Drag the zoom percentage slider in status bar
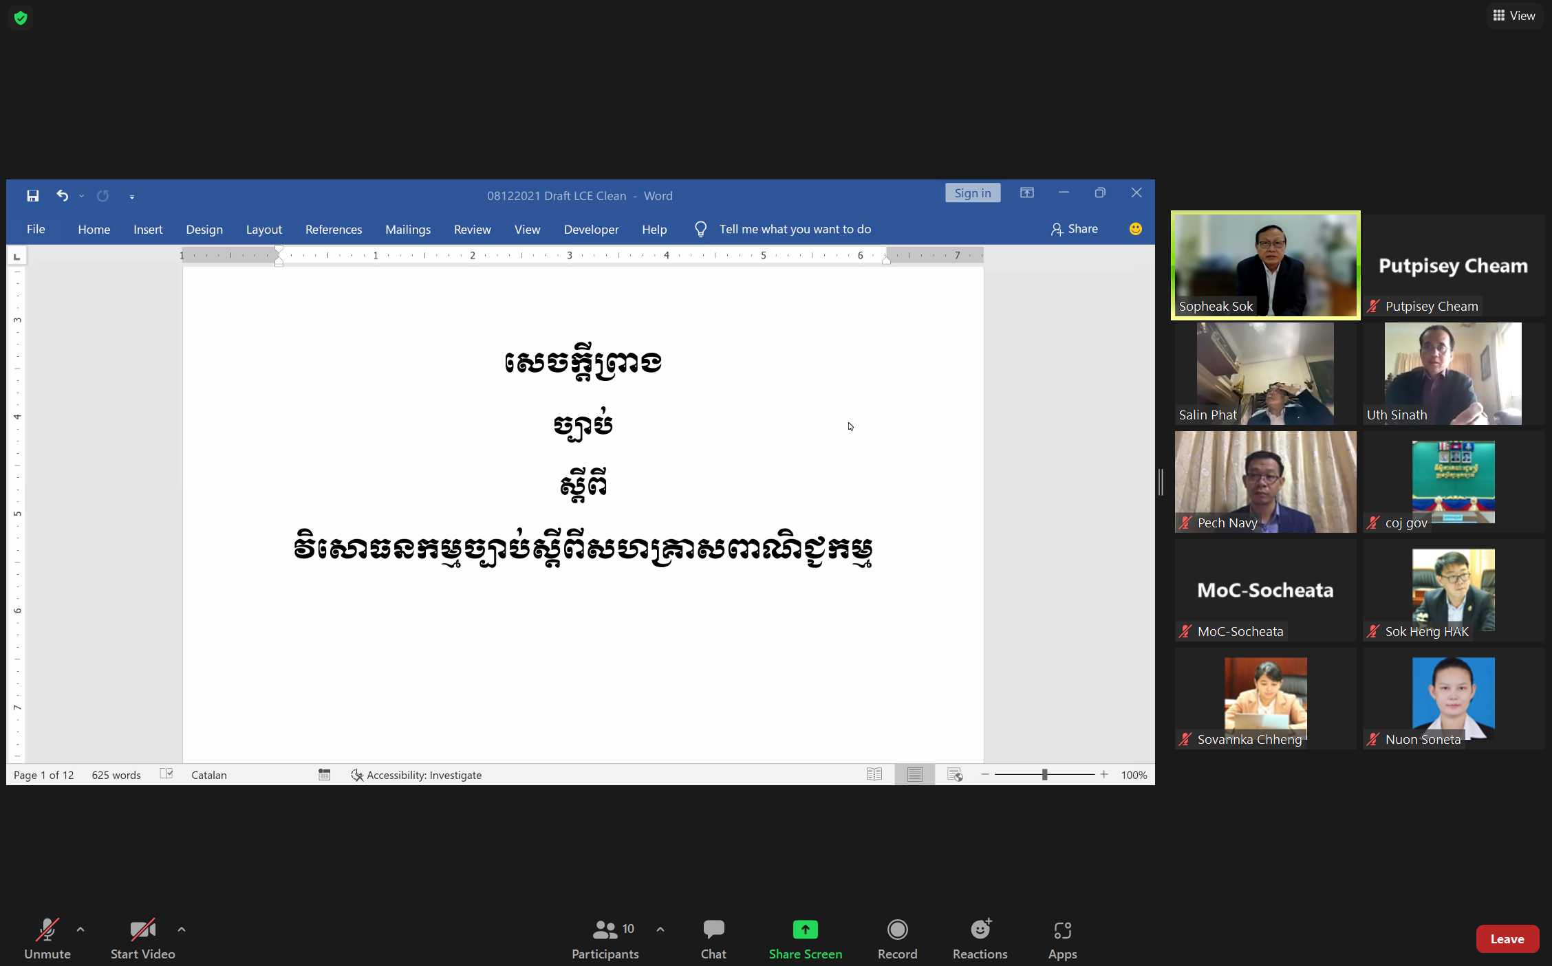This screenshot has width=1552, height=966. (1044, 775)
